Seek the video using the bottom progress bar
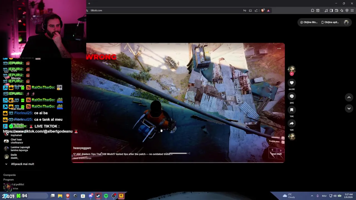 click(178, 162)
